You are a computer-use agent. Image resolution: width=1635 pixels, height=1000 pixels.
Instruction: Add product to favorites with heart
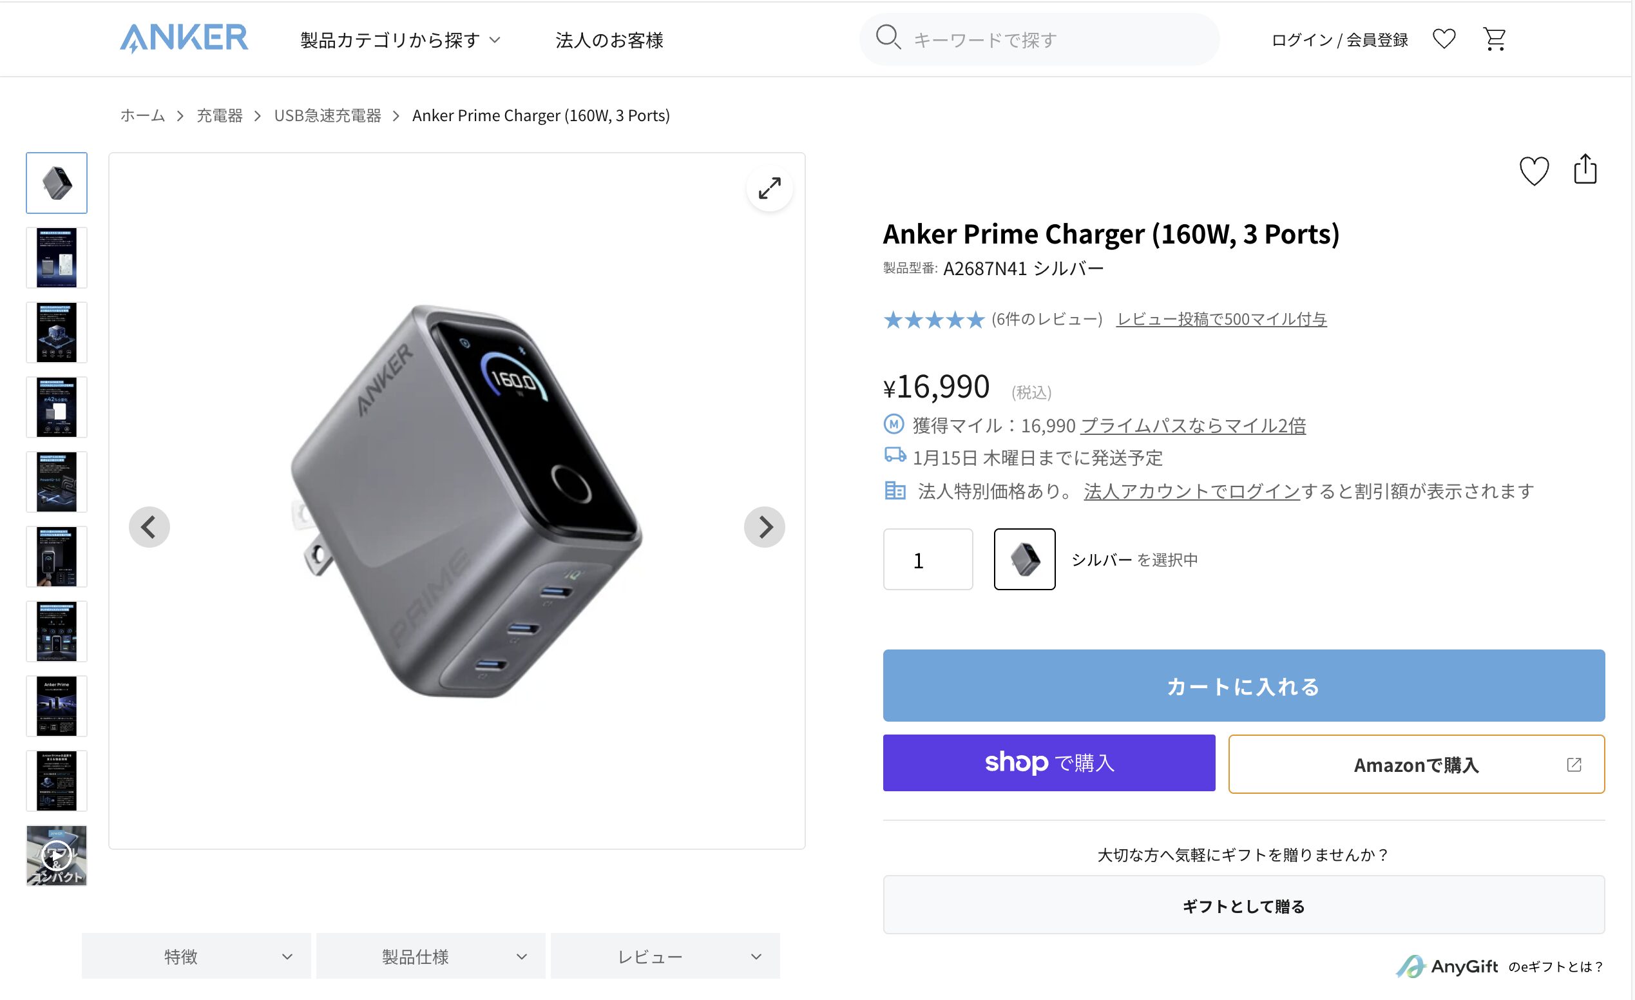(x=1533, y=171)
